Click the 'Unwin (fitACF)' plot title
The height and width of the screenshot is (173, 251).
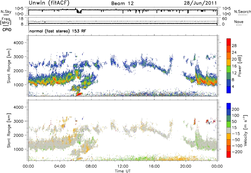coord(49,3)
